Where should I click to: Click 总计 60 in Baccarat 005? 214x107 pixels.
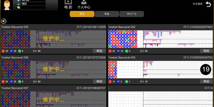coord(37,51)
